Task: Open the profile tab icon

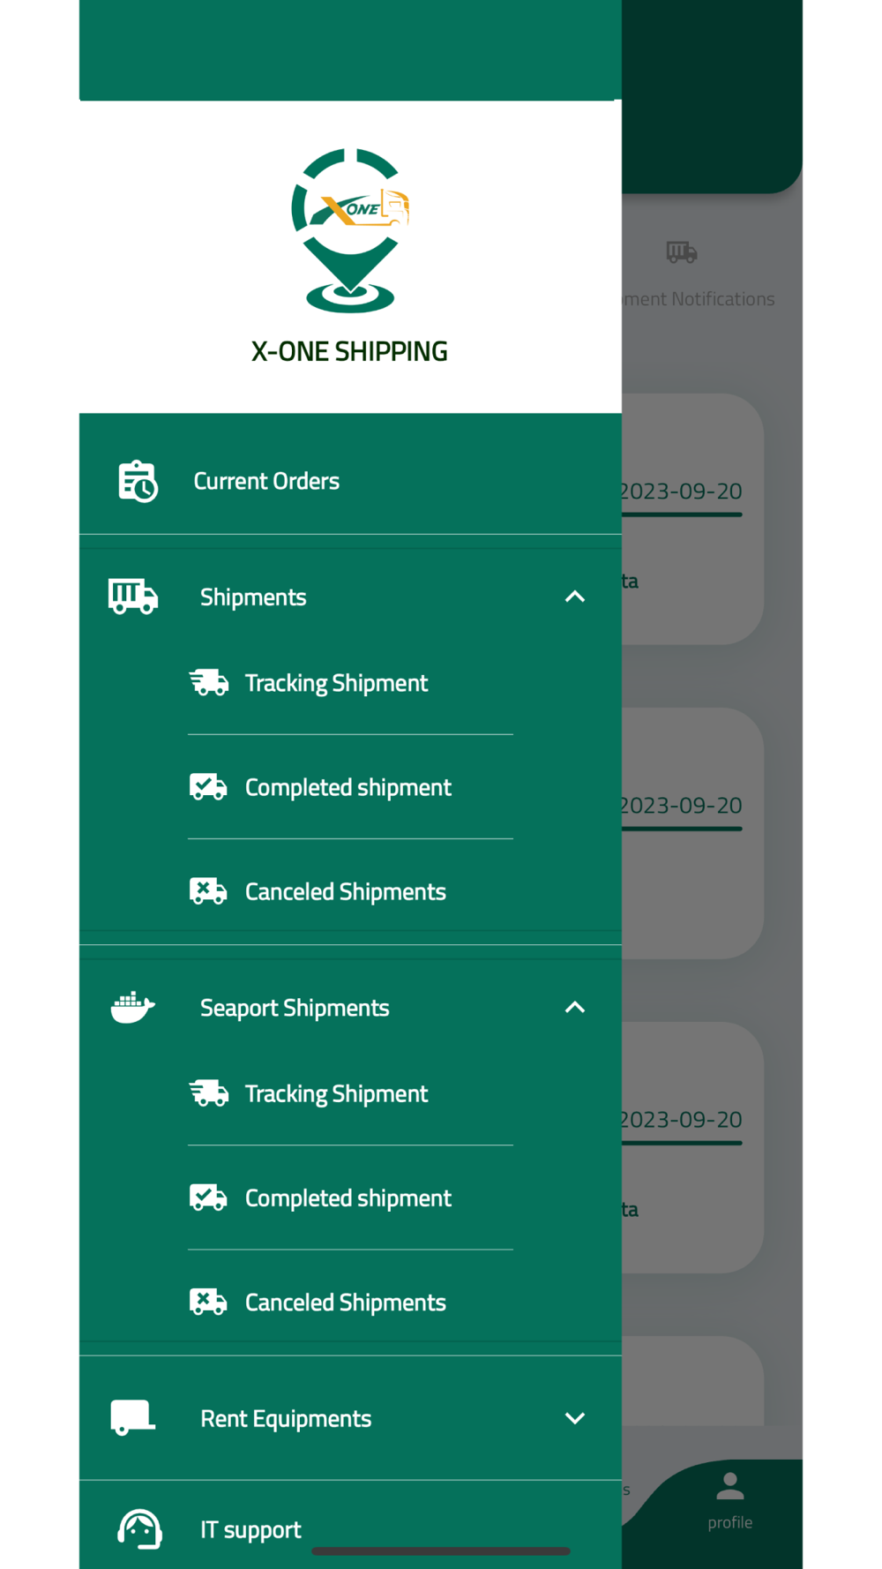Action: click(730, 1486)
